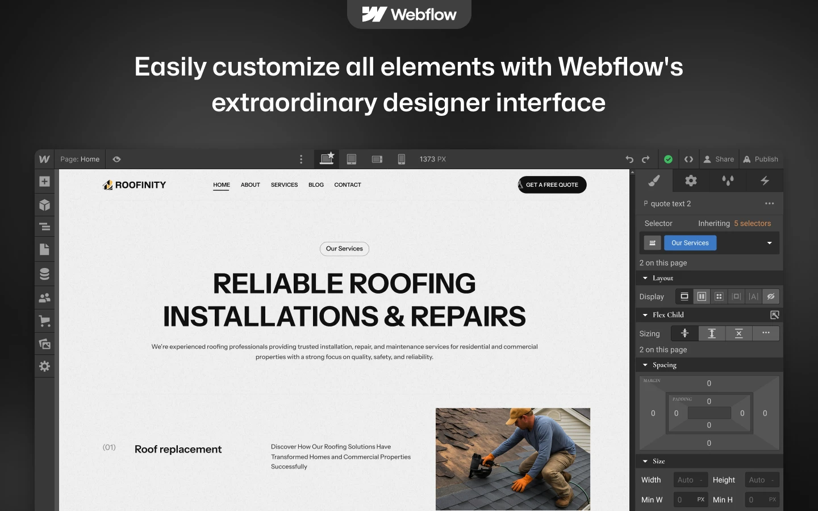
Task: Open the Assets image panel
Action: click(x=45, y=344)
